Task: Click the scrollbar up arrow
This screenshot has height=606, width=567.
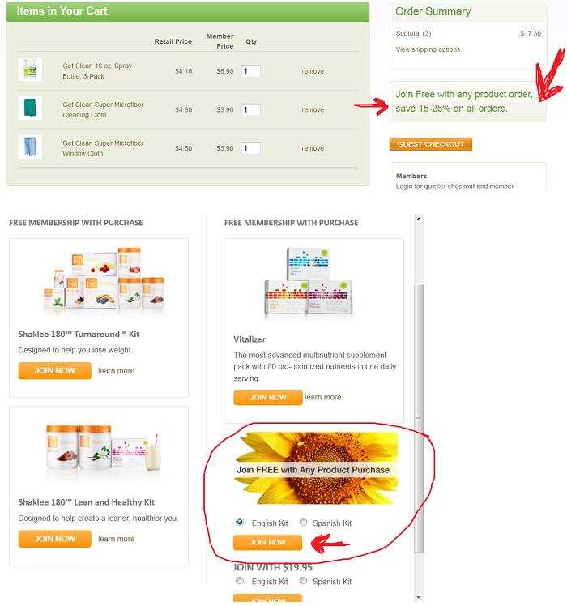Action: 419,219
